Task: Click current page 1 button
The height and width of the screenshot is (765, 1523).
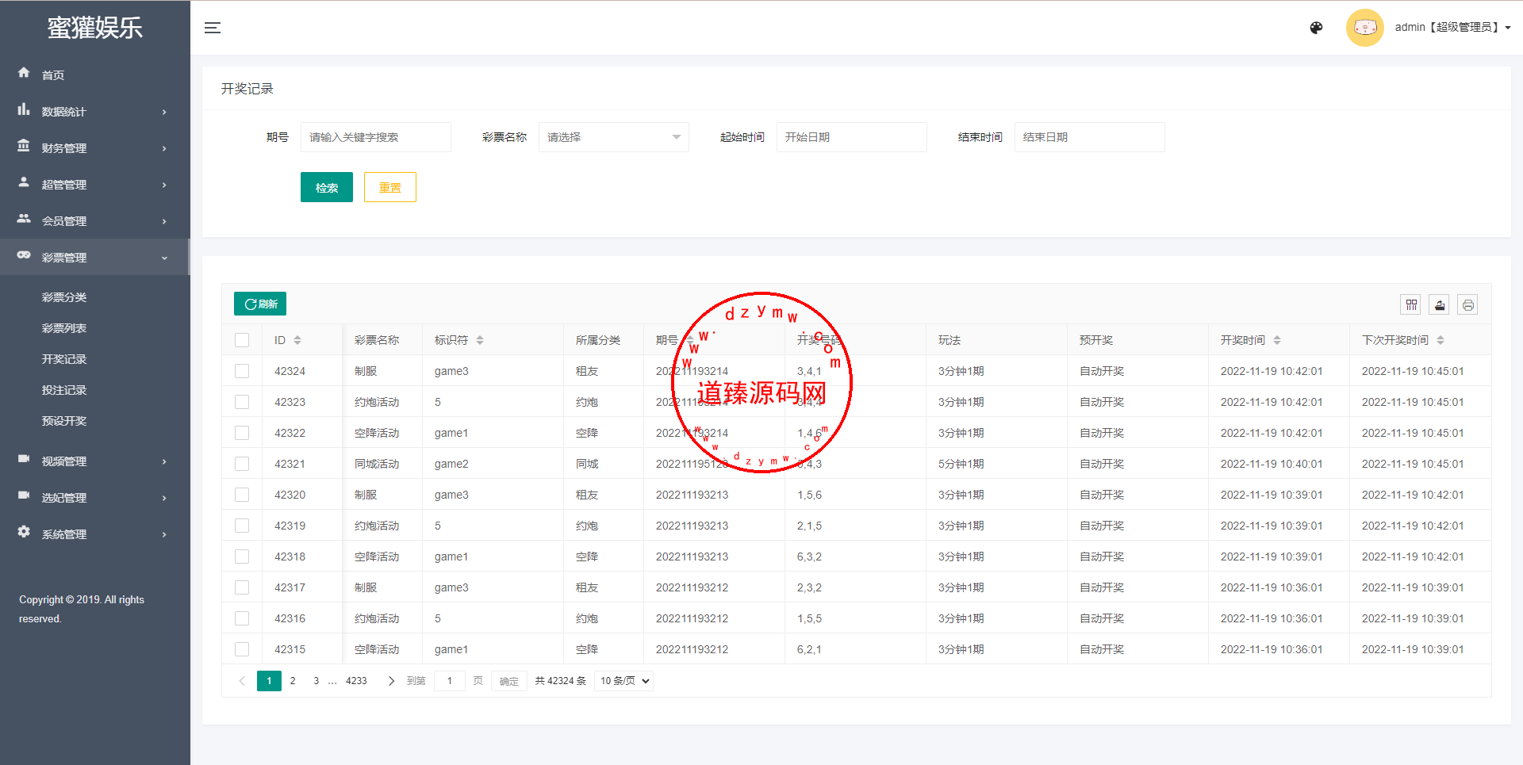Action: click(x=269, y=681)
